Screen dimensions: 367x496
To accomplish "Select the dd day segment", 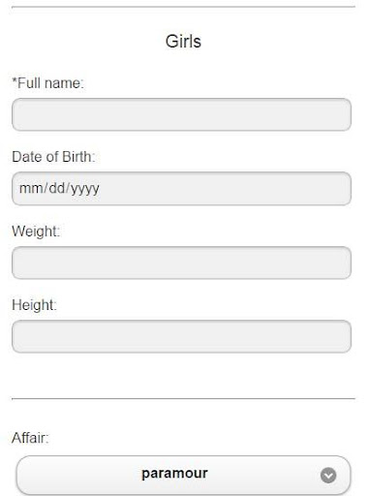I will [x=57, y=188].
